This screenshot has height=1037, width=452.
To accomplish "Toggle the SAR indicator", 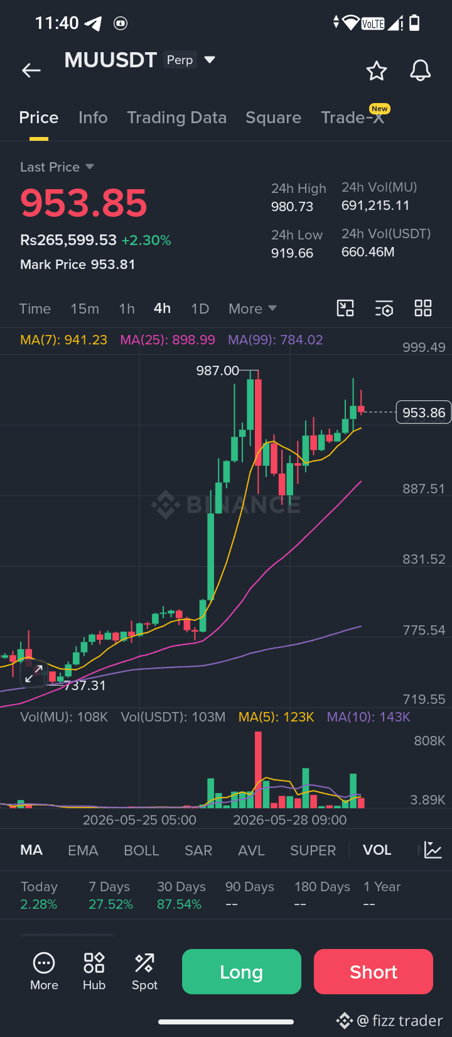I will (198, 850).
